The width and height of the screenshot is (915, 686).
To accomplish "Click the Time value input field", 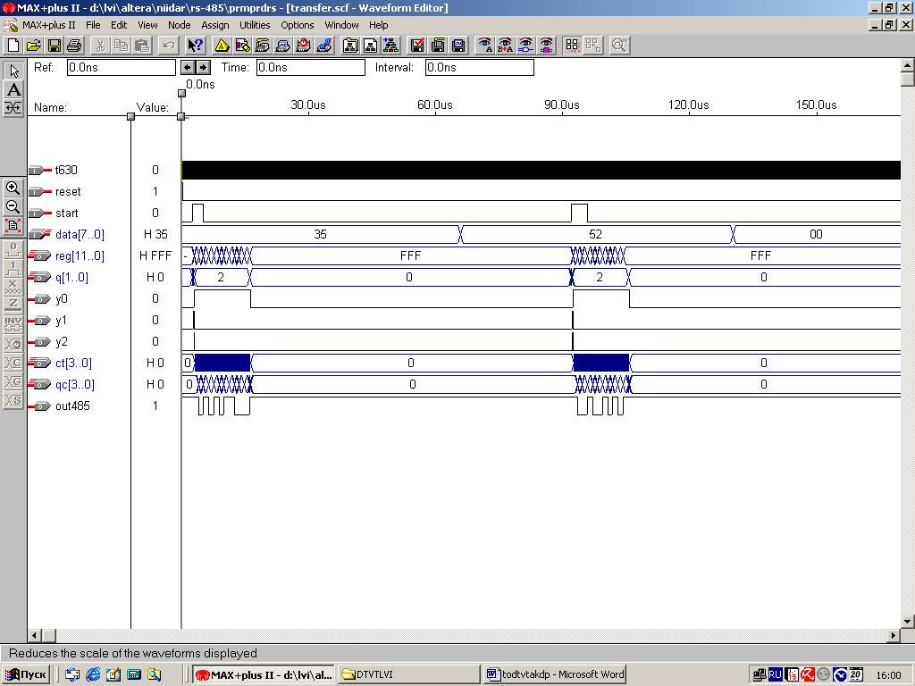I will pyautogui.click(x=311, y=68).
